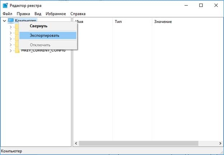Minimize the Registry Editor window
Image resolution: width=224 pixels, height=155 pixels.
(x=186, y=5)
